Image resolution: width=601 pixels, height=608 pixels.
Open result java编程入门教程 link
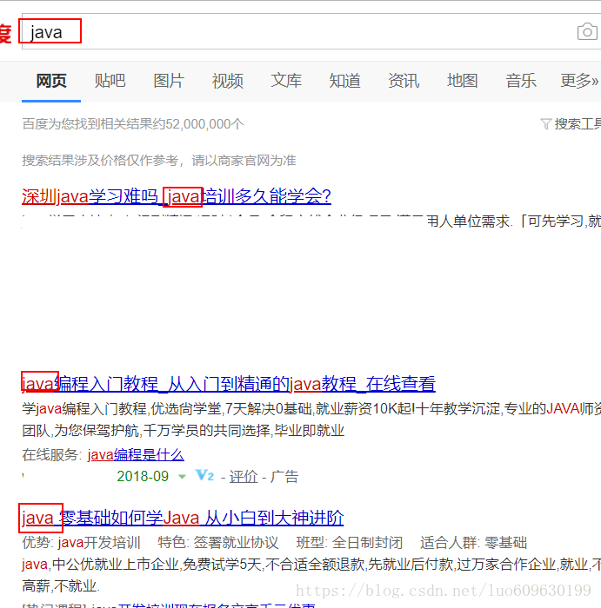229,384
